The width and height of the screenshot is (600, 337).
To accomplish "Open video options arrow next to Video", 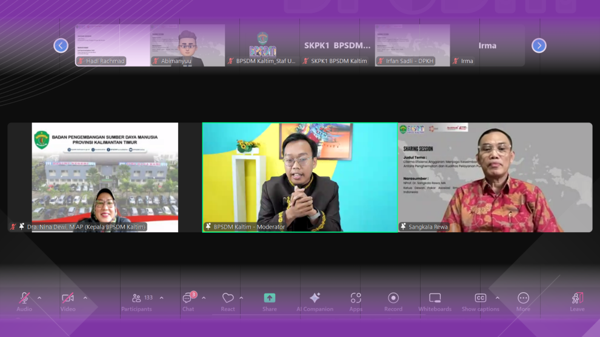I will (x=85, y=298).
